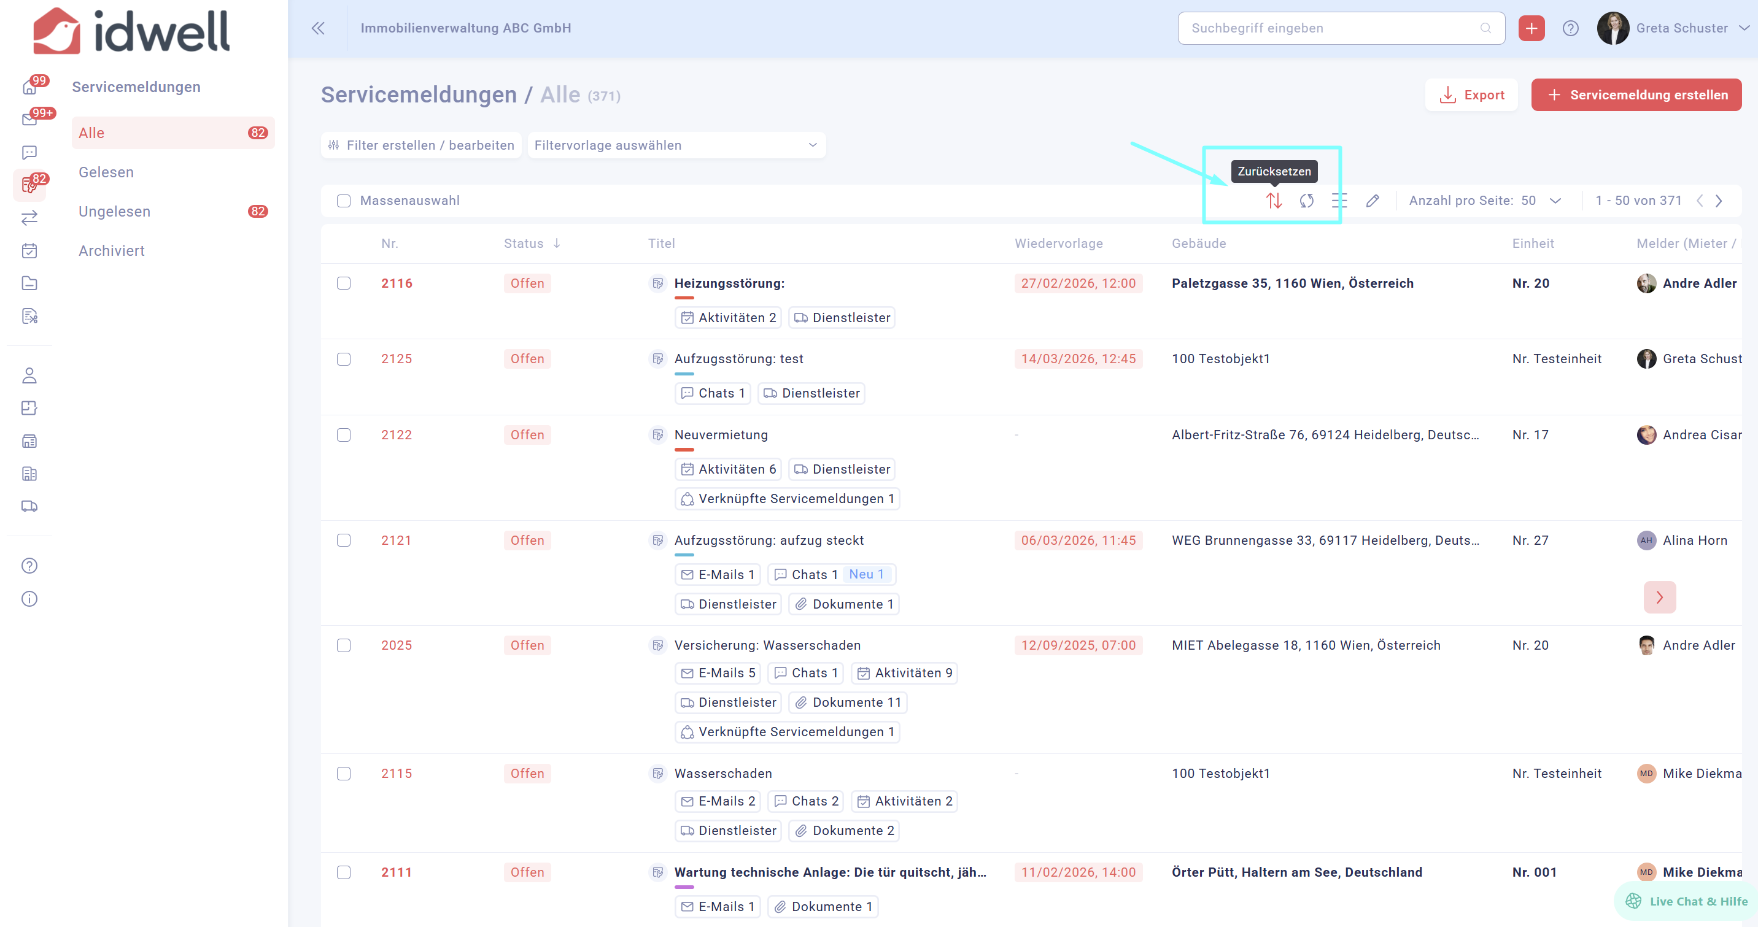The width and height of the screenshot is (1758, 927).
Task: Click the reset (Zurücksetzen) refresh icon
Action: pyautogui.click(x=1306, y=201)
